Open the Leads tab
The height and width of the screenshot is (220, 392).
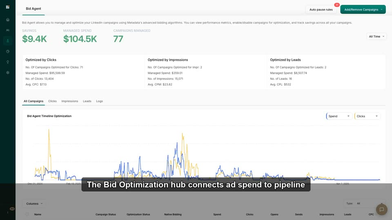(x=87, y=101)
